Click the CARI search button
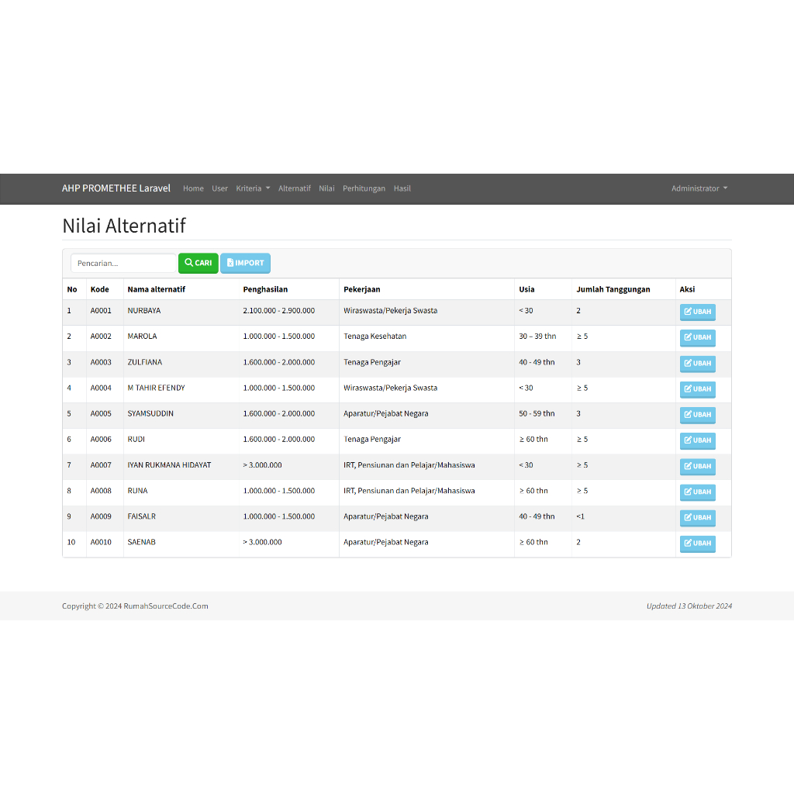This screenshot has height=794, width=794. 198,264
